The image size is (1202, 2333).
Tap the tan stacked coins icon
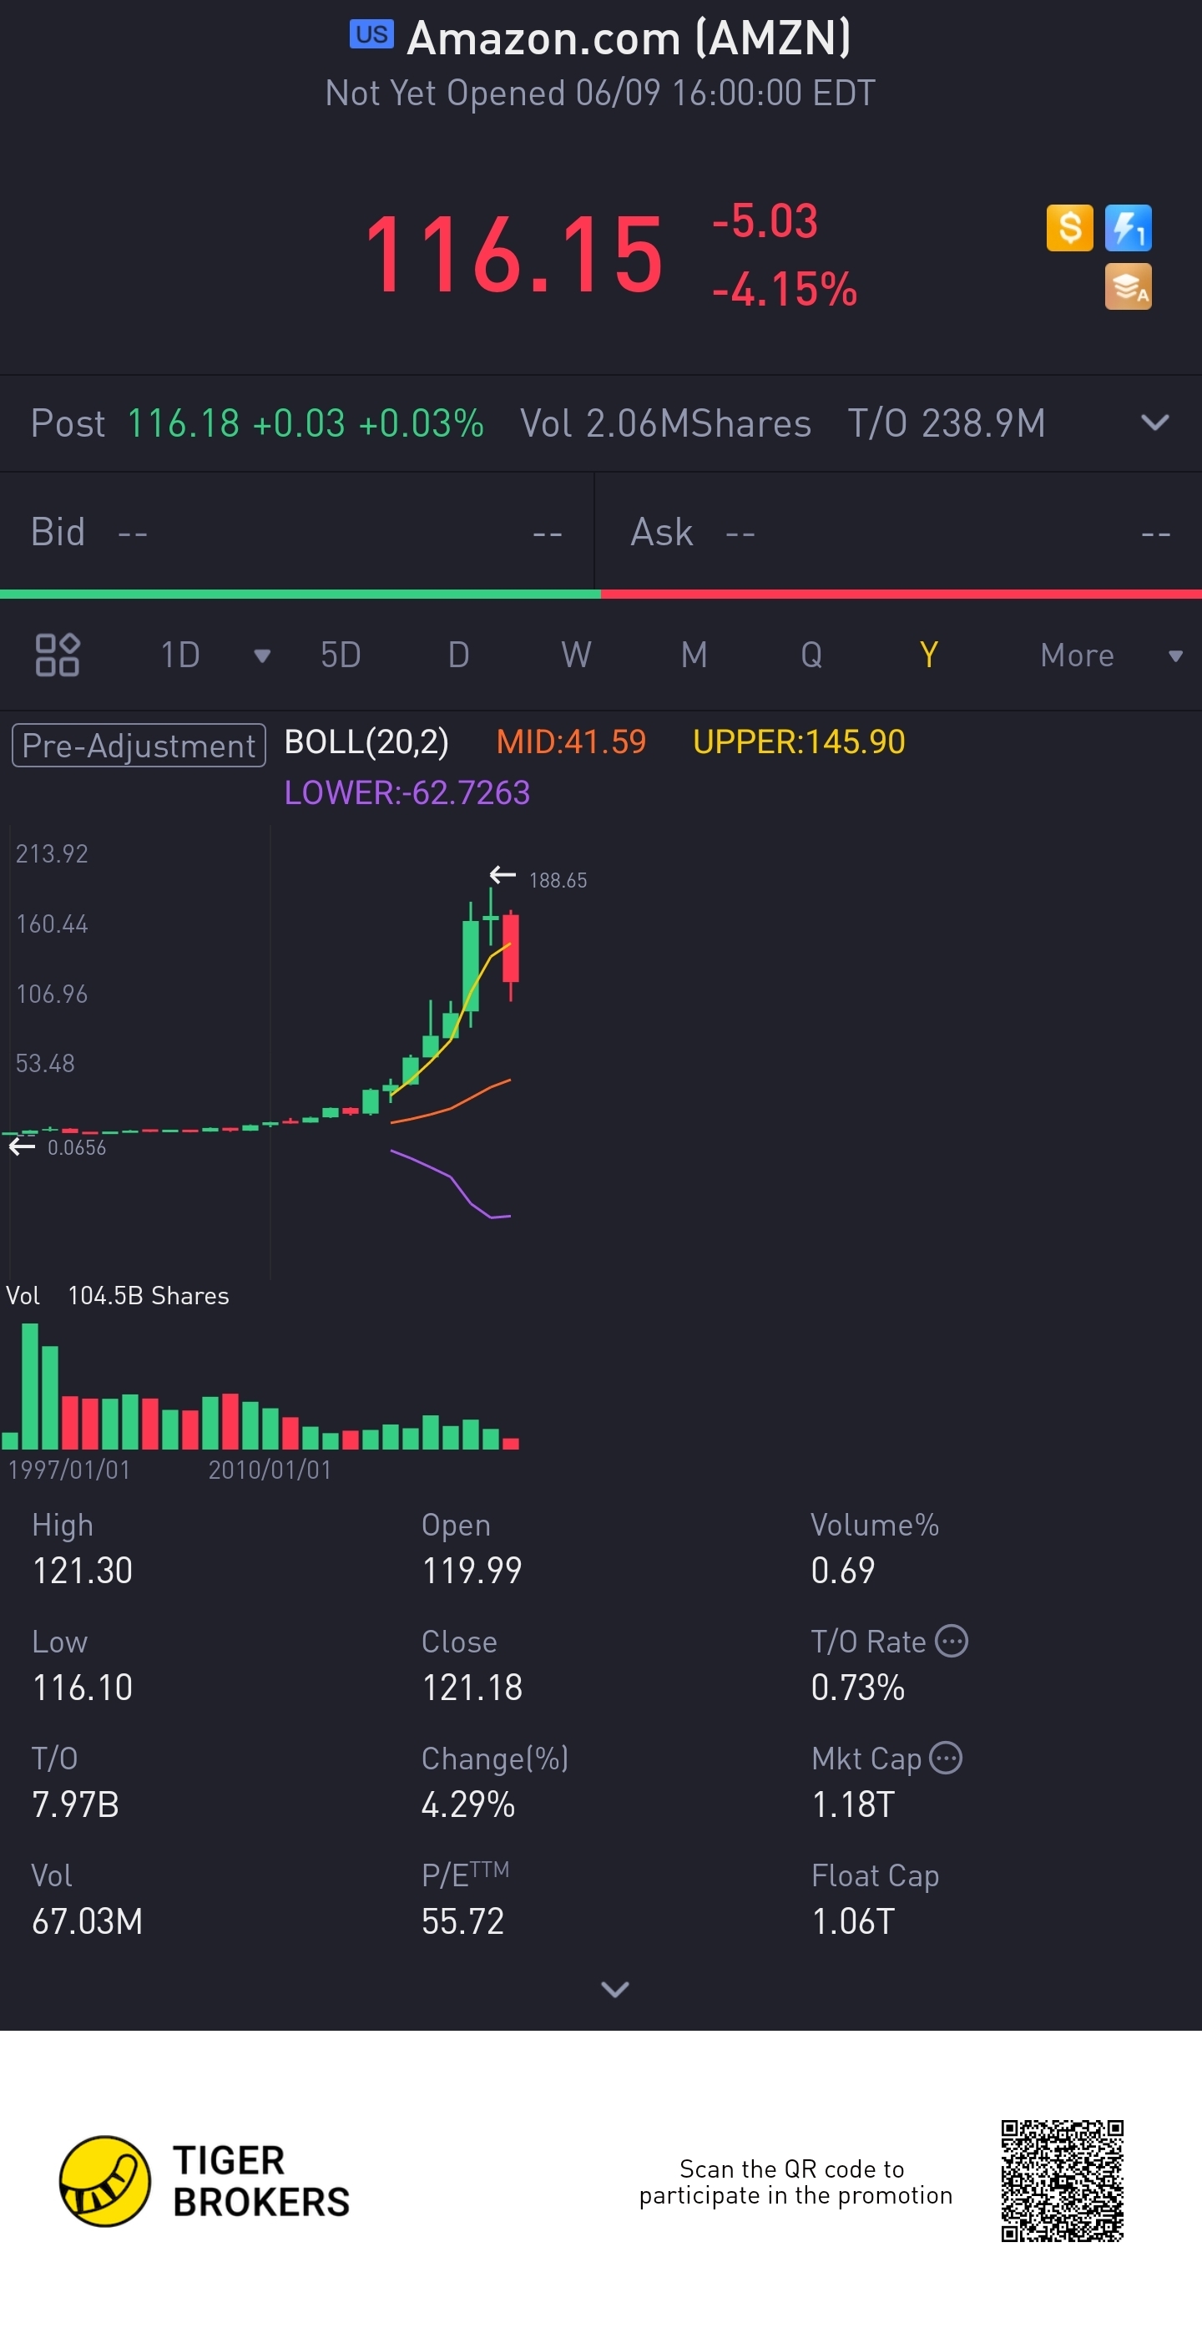point(1128,286)
